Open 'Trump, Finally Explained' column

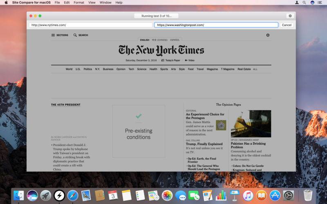tap(204, 144)
